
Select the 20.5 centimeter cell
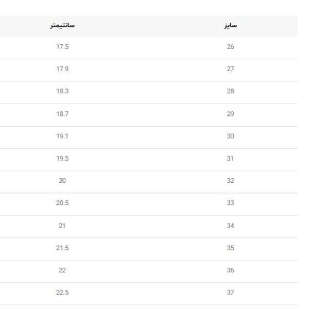pyautogui.click(x=62, y=203)
